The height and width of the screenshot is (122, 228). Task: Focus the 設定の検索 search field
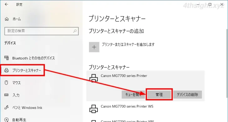tap(41, 31)
